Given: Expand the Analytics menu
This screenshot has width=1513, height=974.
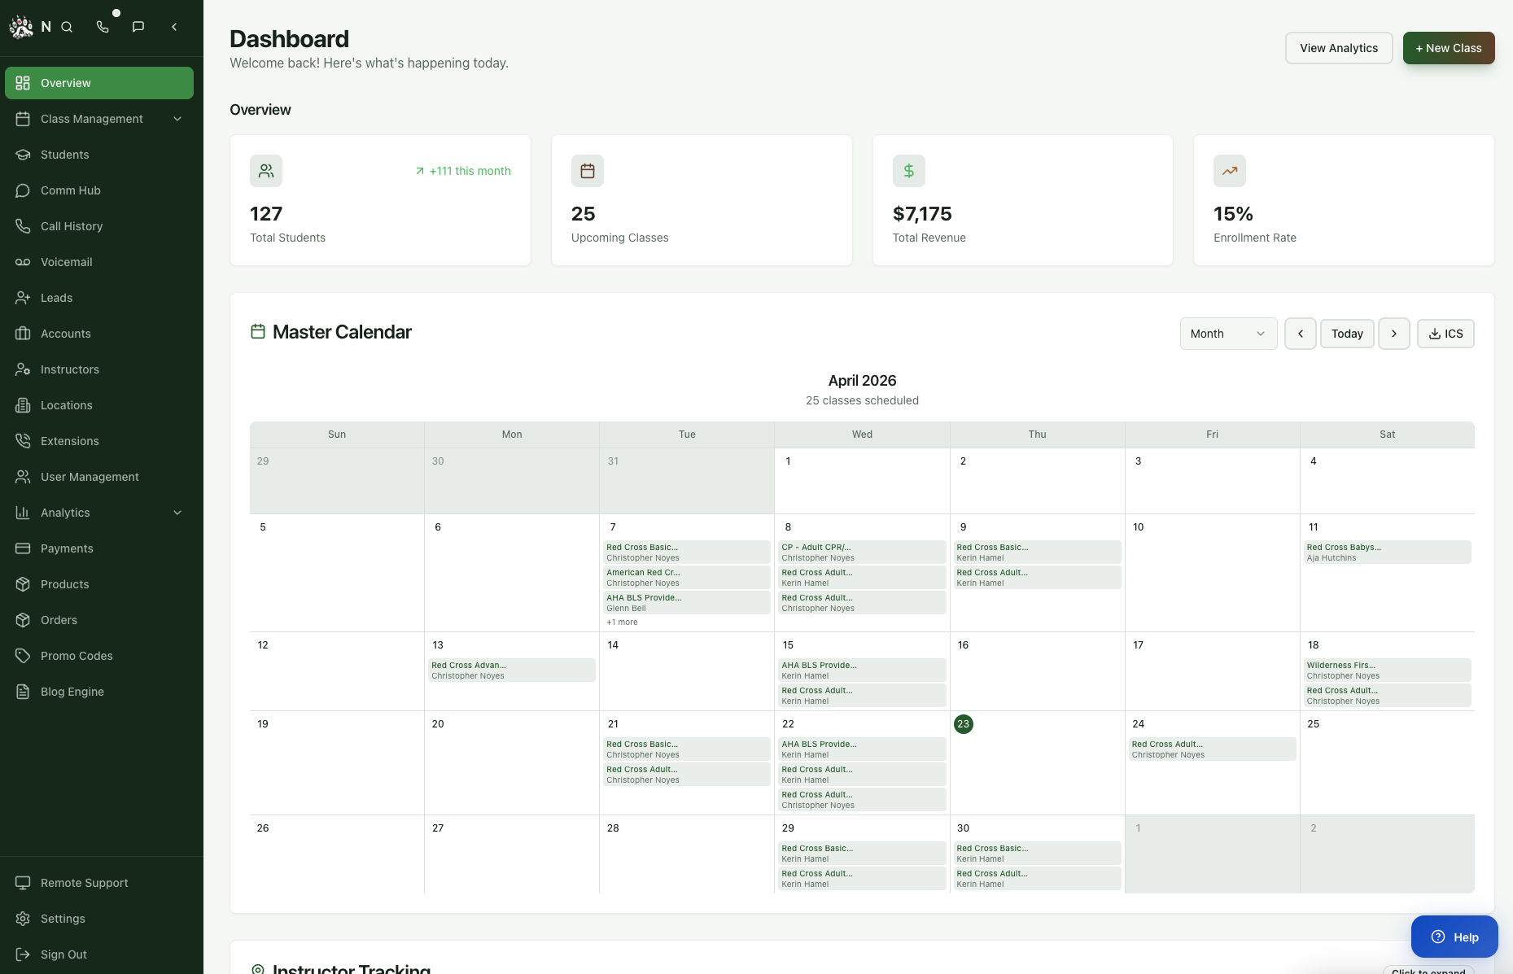Looking at the screenshot, I should click(x=64, y=513).
